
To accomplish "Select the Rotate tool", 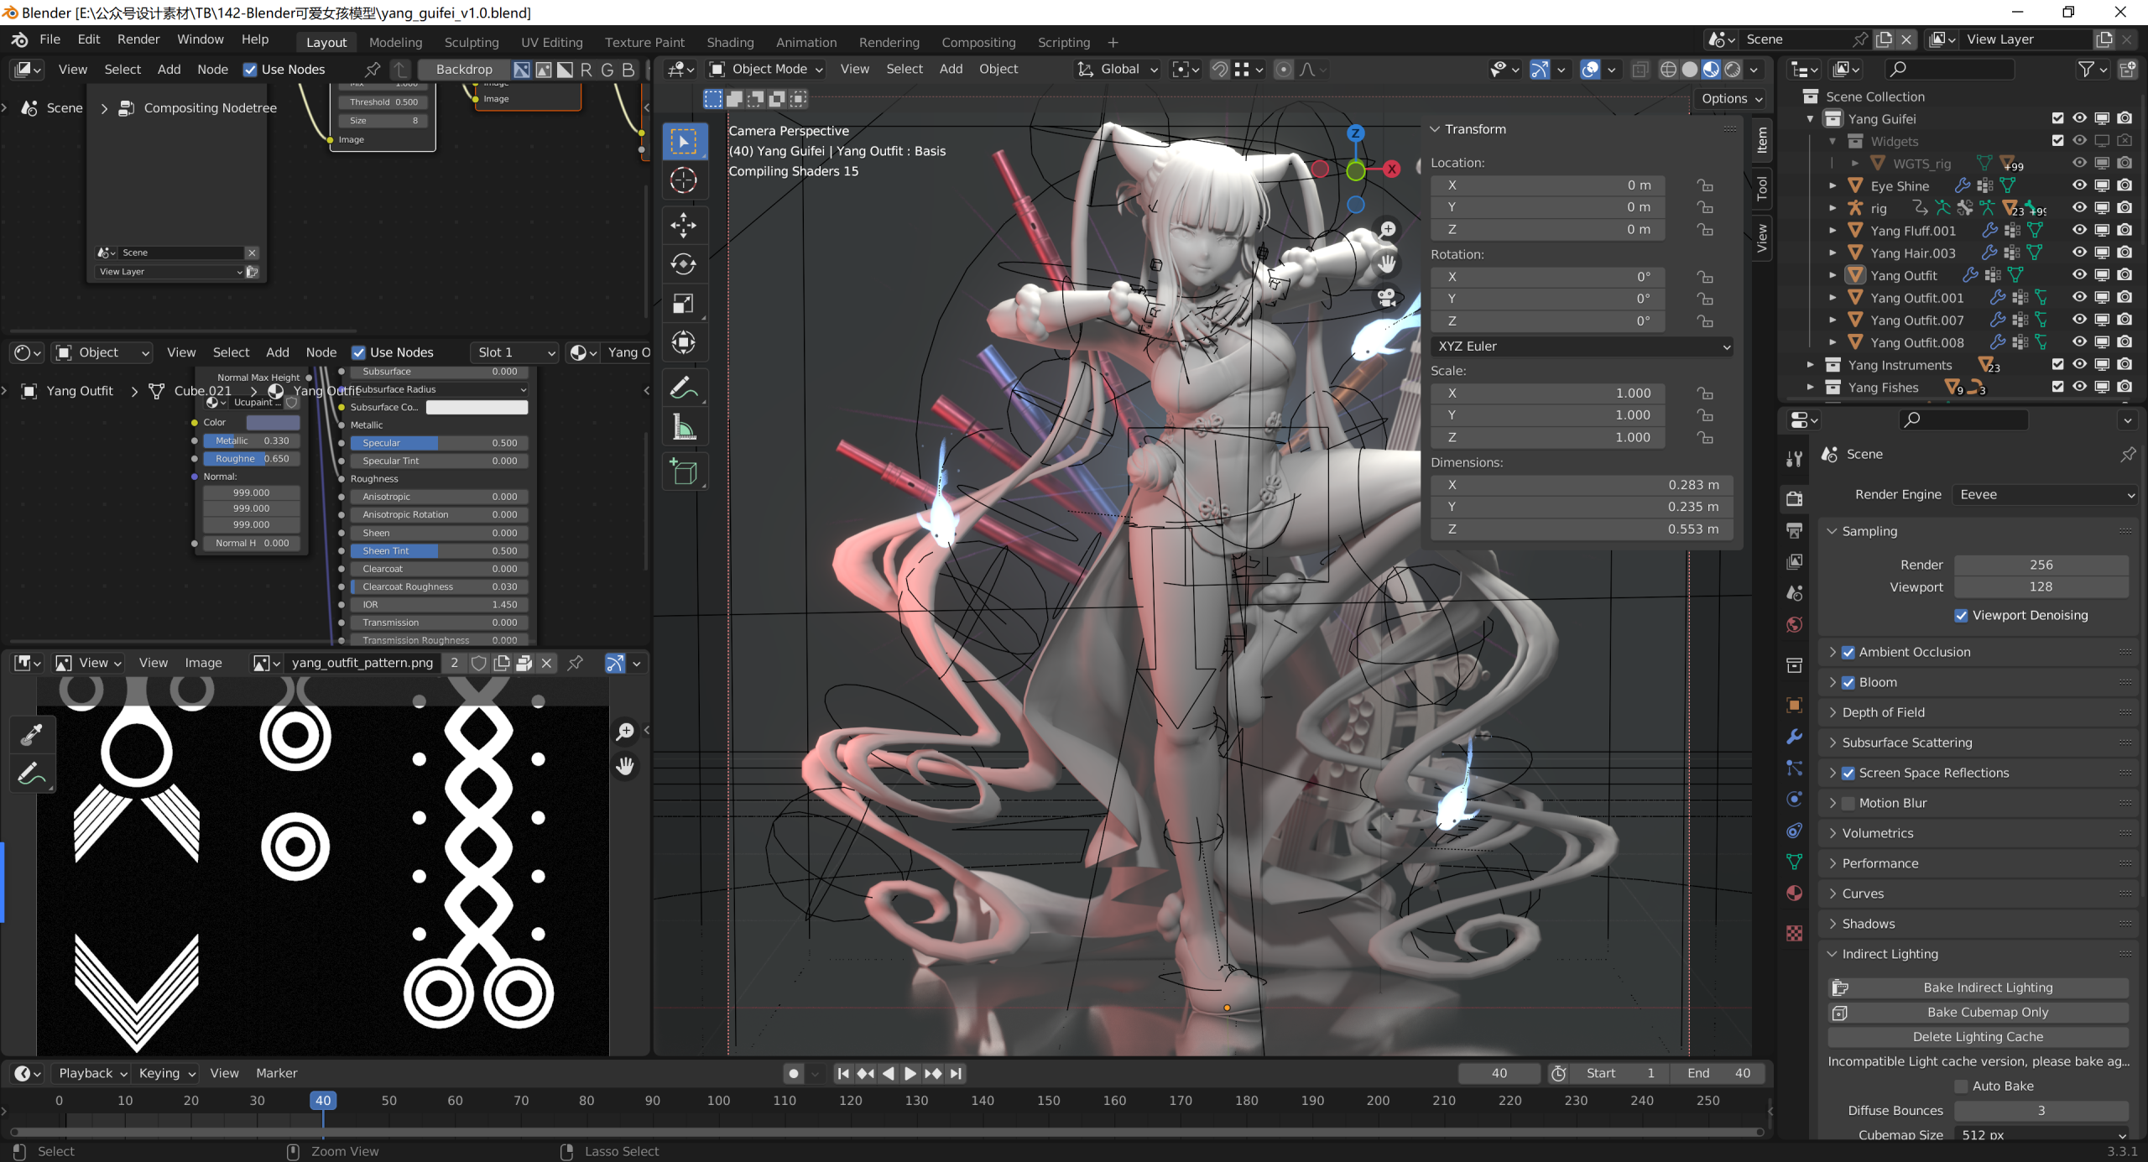I will point(684,264).
